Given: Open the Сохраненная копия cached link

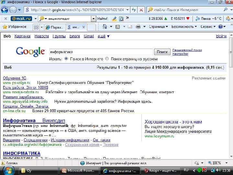Looking at the screenshot, I should 82,145.
